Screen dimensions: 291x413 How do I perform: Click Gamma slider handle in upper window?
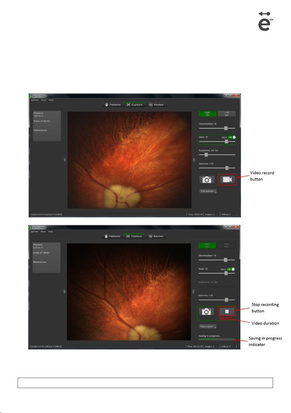[227, 168]
